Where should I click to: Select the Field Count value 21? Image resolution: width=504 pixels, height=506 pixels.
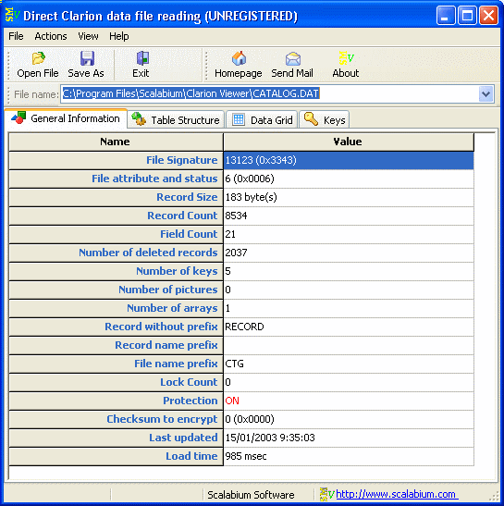(x=349, y=234)
